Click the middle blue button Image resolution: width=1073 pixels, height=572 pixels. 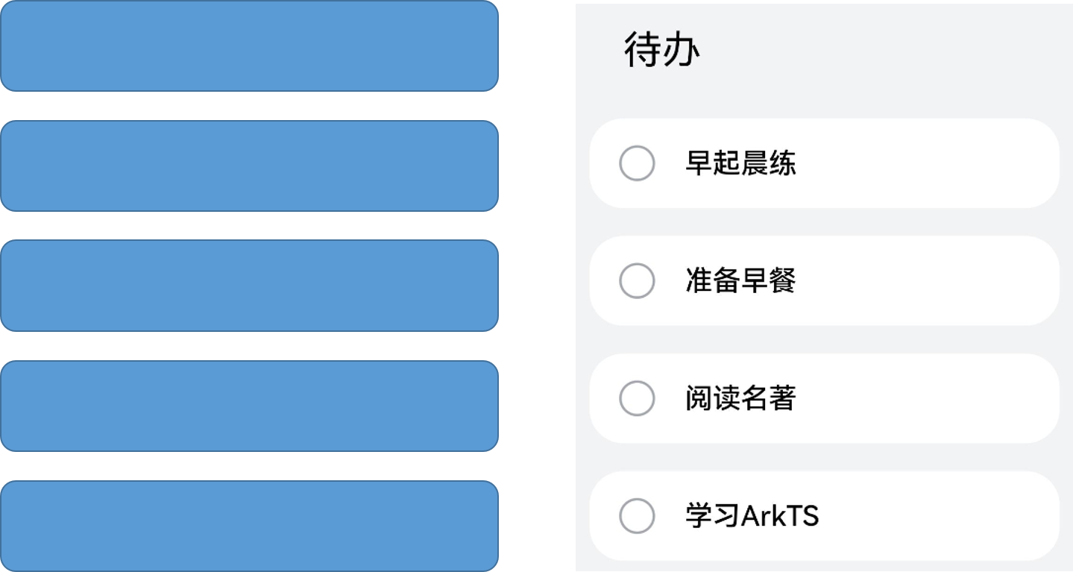249,285
